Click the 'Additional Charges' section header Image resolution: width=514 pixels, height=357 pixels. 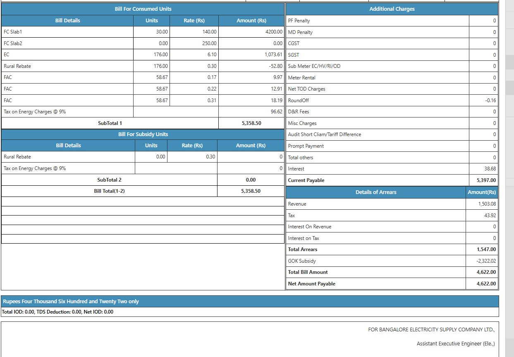click(392, 9)
